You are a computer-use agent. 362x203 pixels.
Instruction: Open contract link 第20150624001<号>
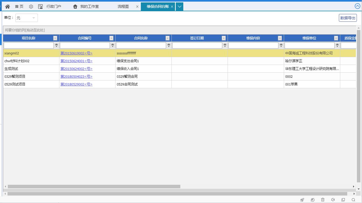(x=76, y=61)
